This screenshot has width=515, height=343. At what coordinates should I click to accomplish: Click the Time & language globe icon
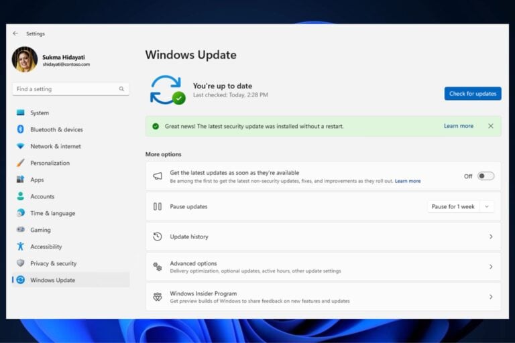[x=20, y=213]
